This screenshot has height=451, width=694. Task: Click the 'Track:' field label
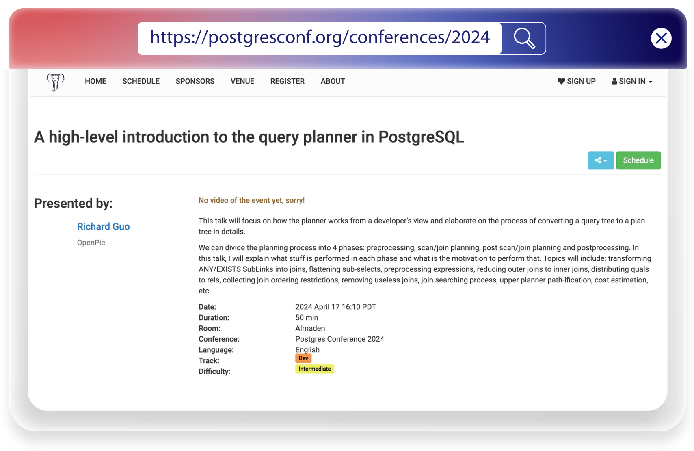click(209, 361)
